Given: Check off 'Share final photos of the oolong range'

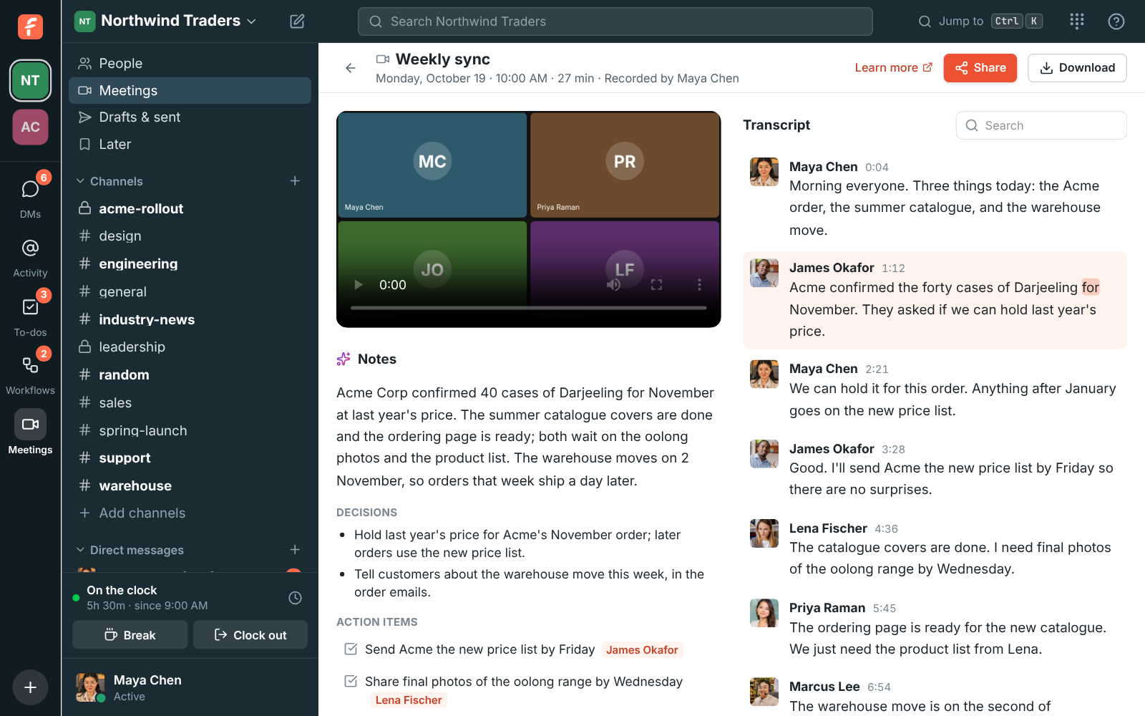Looking at the screenshot, I should click(x=351, y=681).
